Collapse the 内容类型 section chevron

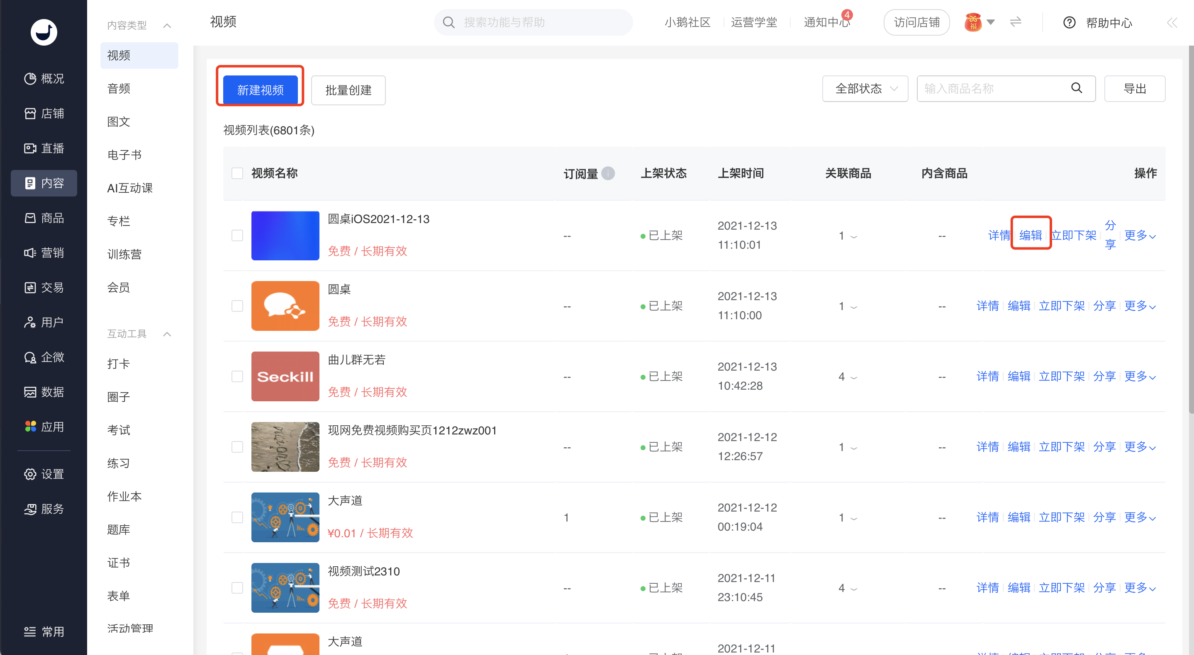(167, 25)
